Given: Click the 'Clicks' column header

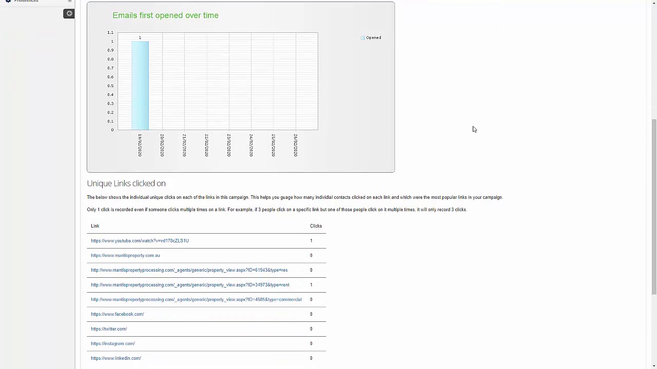Looking at the screenshot, I should pyautogui.click(x=316, y=226).
